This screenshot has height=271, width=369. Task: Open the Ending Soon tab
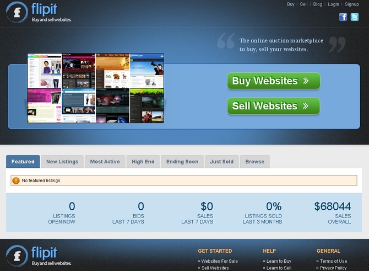[182, 162]
